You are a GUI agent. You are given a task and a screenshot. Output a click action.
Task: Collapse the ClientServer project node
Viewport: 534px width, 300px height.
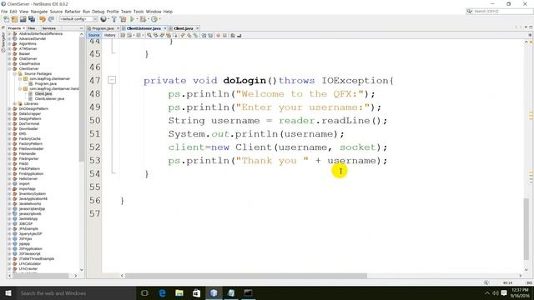pyautogui.click(x=9, y=68)
